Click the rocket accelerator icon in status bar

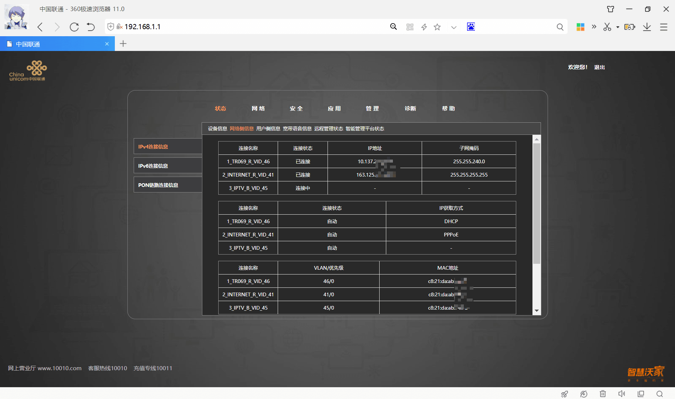click(565, 394)
